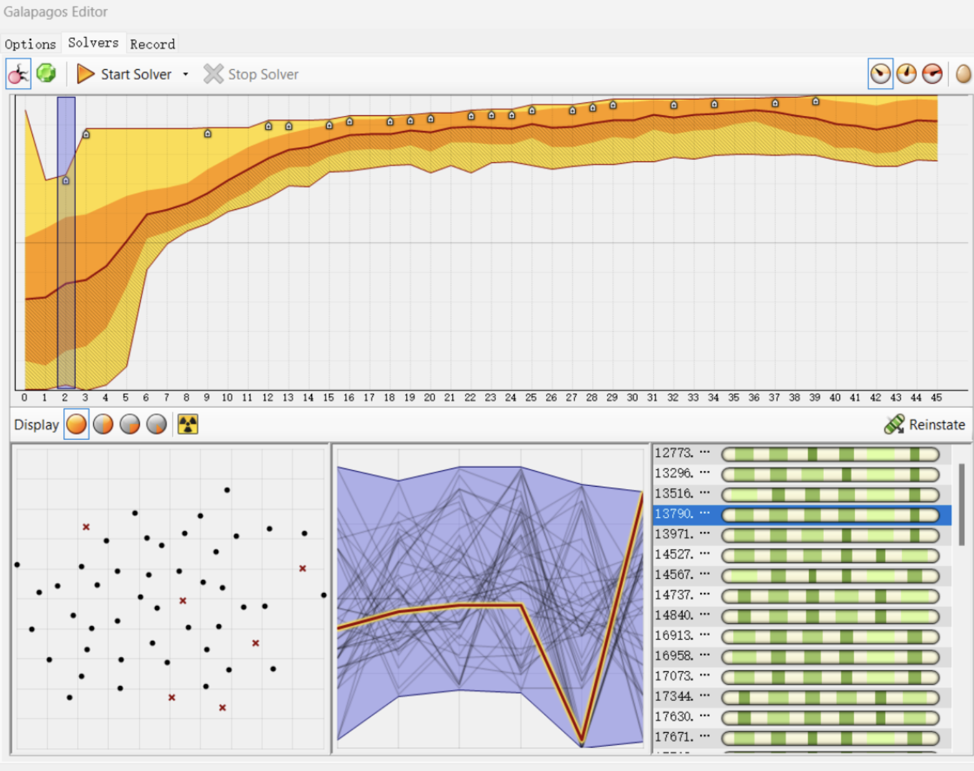The width and height of the screenshot is (974, 771).
Task: Select genome row 13971
Action: pos(802,535)
